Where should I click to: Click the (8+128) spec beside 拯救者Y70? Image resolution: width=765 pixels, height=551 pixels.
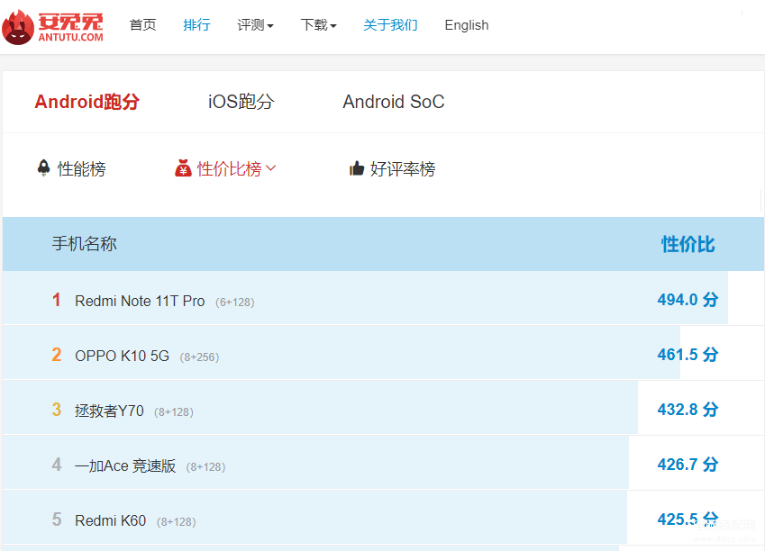174,412
